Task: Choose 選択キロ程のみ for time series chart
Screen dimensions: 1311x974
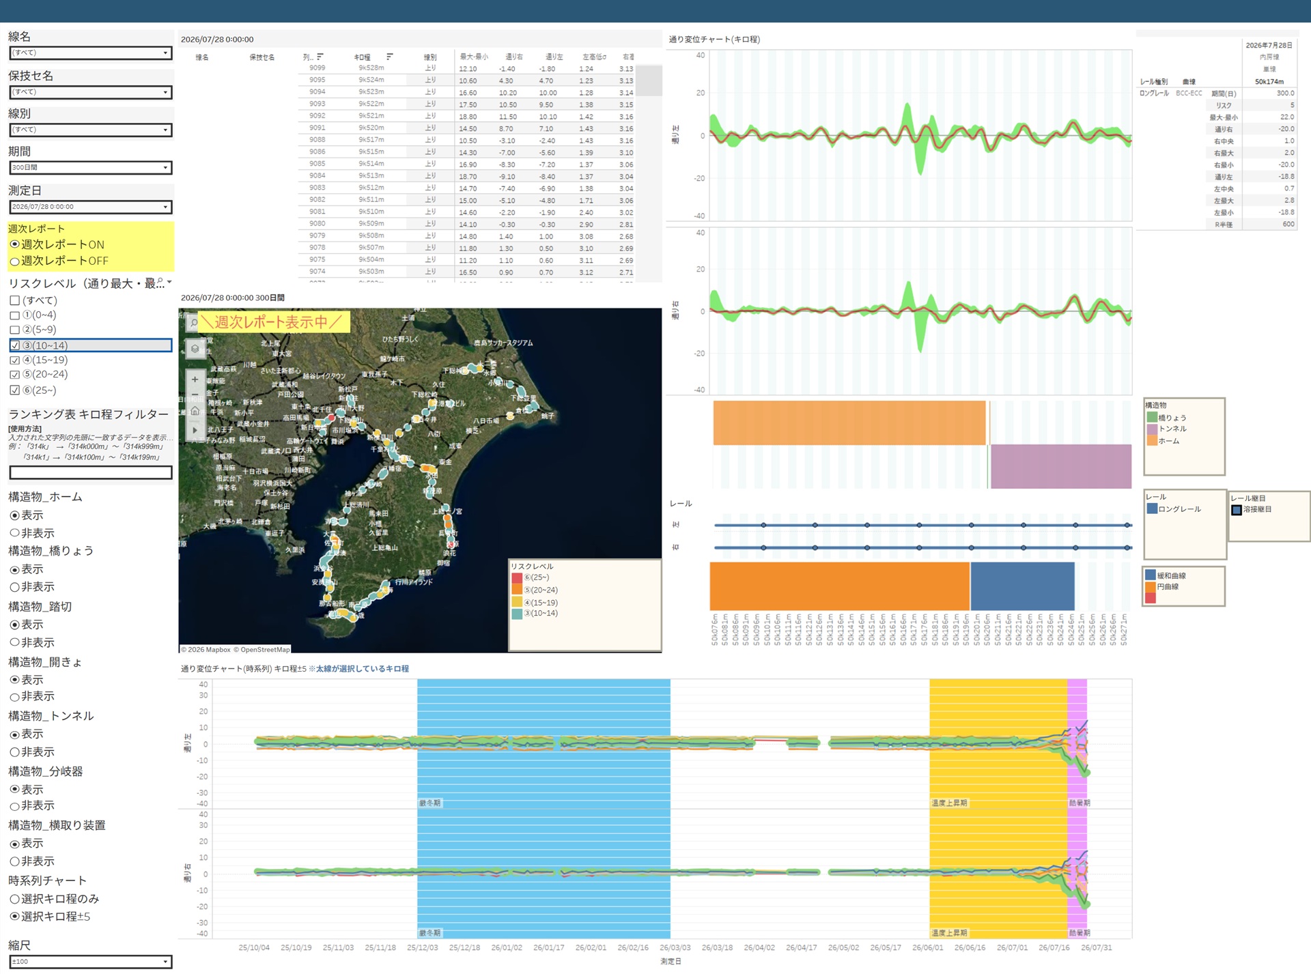Action: click(14, 900)
